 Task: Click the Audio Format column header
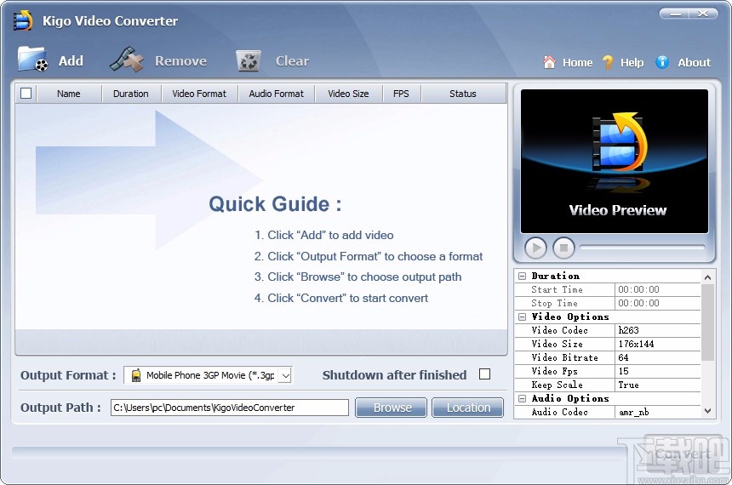click(x=277, y=94)
